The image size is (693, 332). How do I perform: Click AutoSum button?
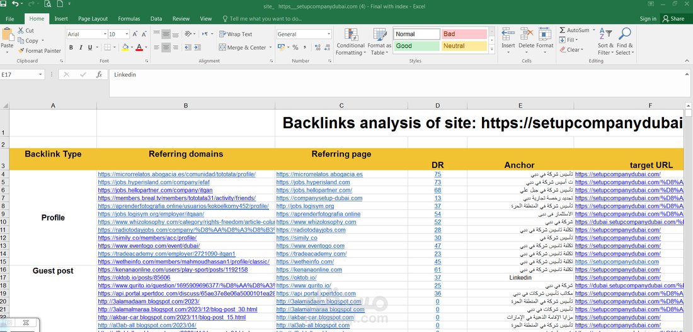coord(575,30)
